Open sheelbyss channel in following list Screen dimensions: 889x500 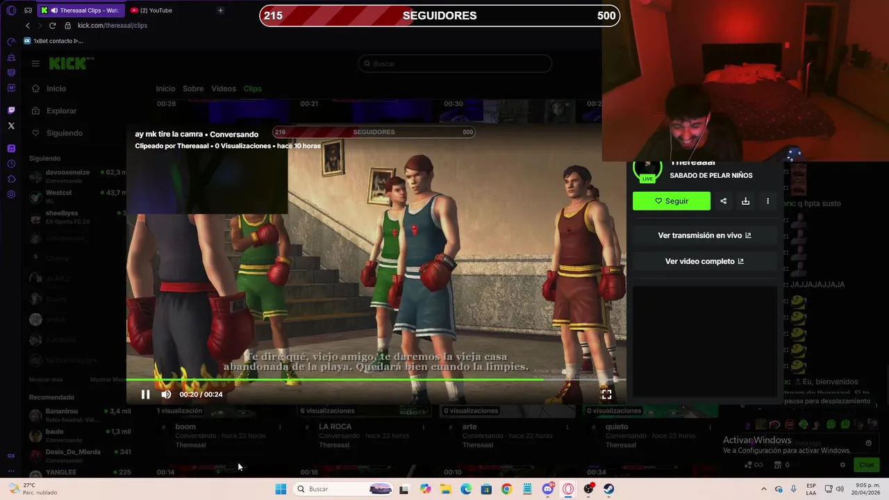[76, 217]
